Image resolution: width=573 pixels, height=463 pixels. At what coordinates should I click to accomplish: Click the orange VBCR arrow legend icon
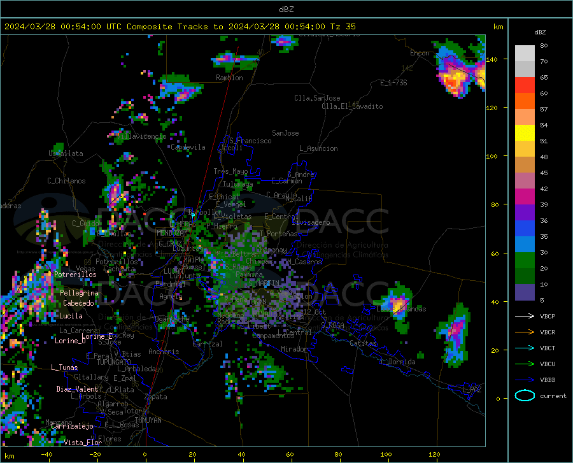525,332
